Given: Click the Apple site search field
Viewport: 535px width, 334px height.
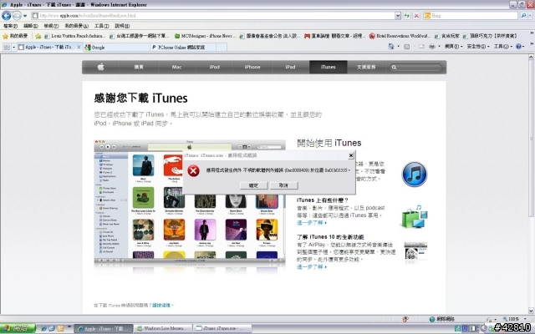Looking at the screenshot, I should [x=415, y=68].
